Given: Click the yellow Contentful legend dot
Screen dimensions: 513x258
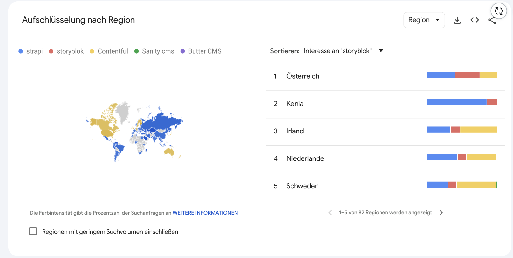Looking at the screenshot, I should pos(92,51).
